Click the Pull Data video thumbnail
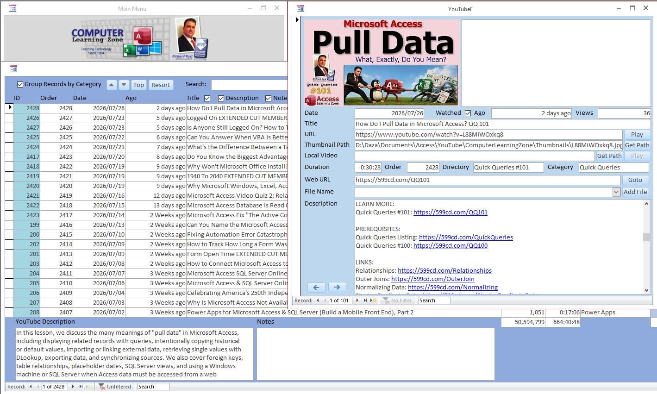 pos(382,63)
